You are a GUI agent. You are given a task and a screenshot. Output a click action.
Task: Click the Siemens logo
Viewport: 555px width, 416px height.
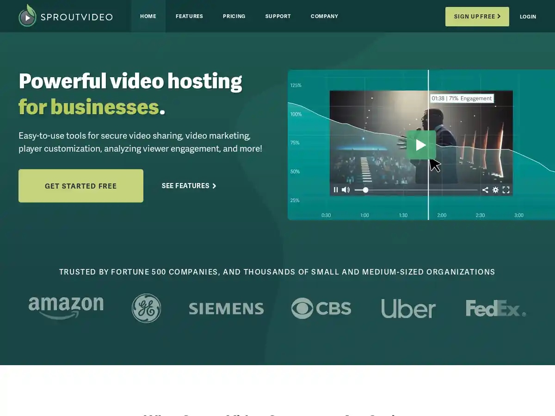tap(226, 309)
